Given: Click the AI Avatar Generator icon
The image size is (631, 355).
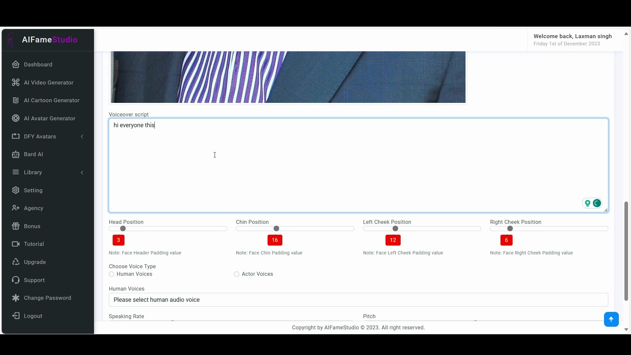Looking at the screenshot, I should (x=15, y=118).
